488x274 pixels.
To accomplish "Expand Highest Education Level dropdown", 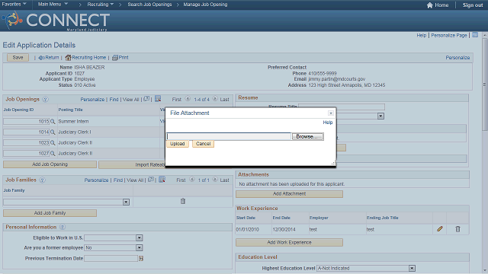I will coord(412,269).
